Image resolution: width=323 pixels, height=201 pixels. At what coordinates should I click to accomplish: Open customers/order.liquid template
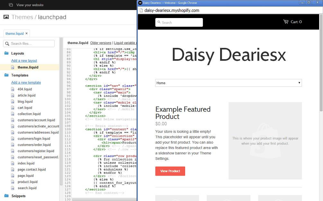click(x=34, y=145)
